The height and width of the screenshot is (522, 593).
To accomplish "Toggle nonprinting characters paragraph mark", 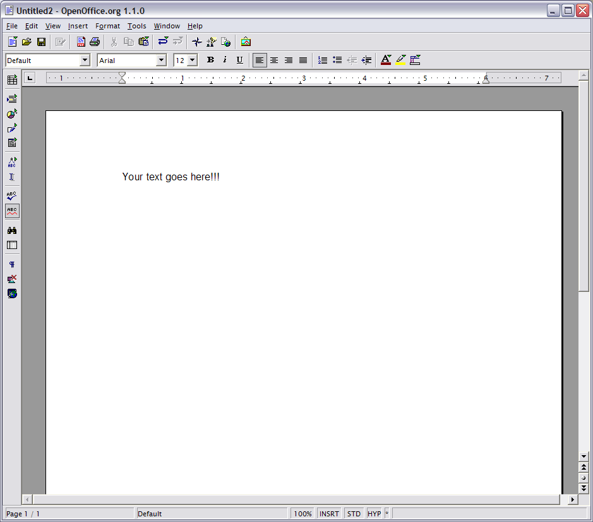I will pos(12,264).
